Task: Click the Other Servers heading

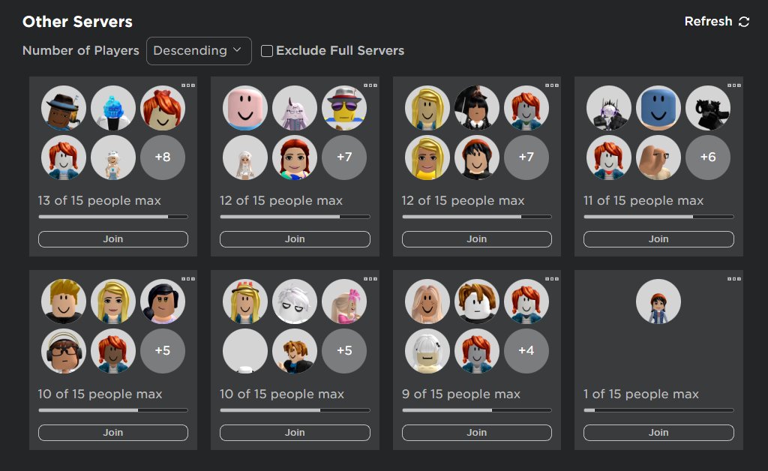Action: point(77,22)
